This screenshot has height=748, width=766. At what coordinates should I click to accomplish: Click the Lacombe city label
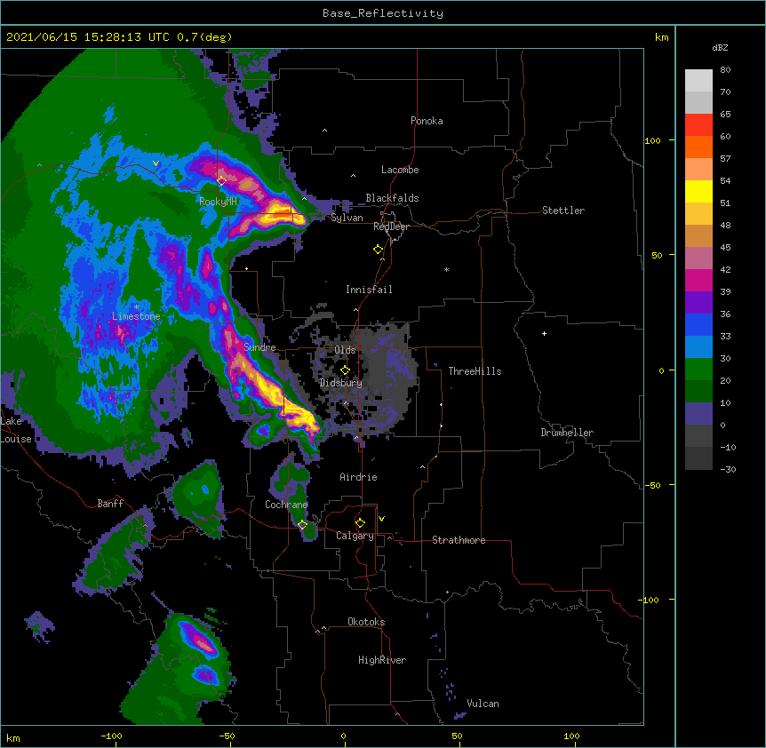pos(400,170)
